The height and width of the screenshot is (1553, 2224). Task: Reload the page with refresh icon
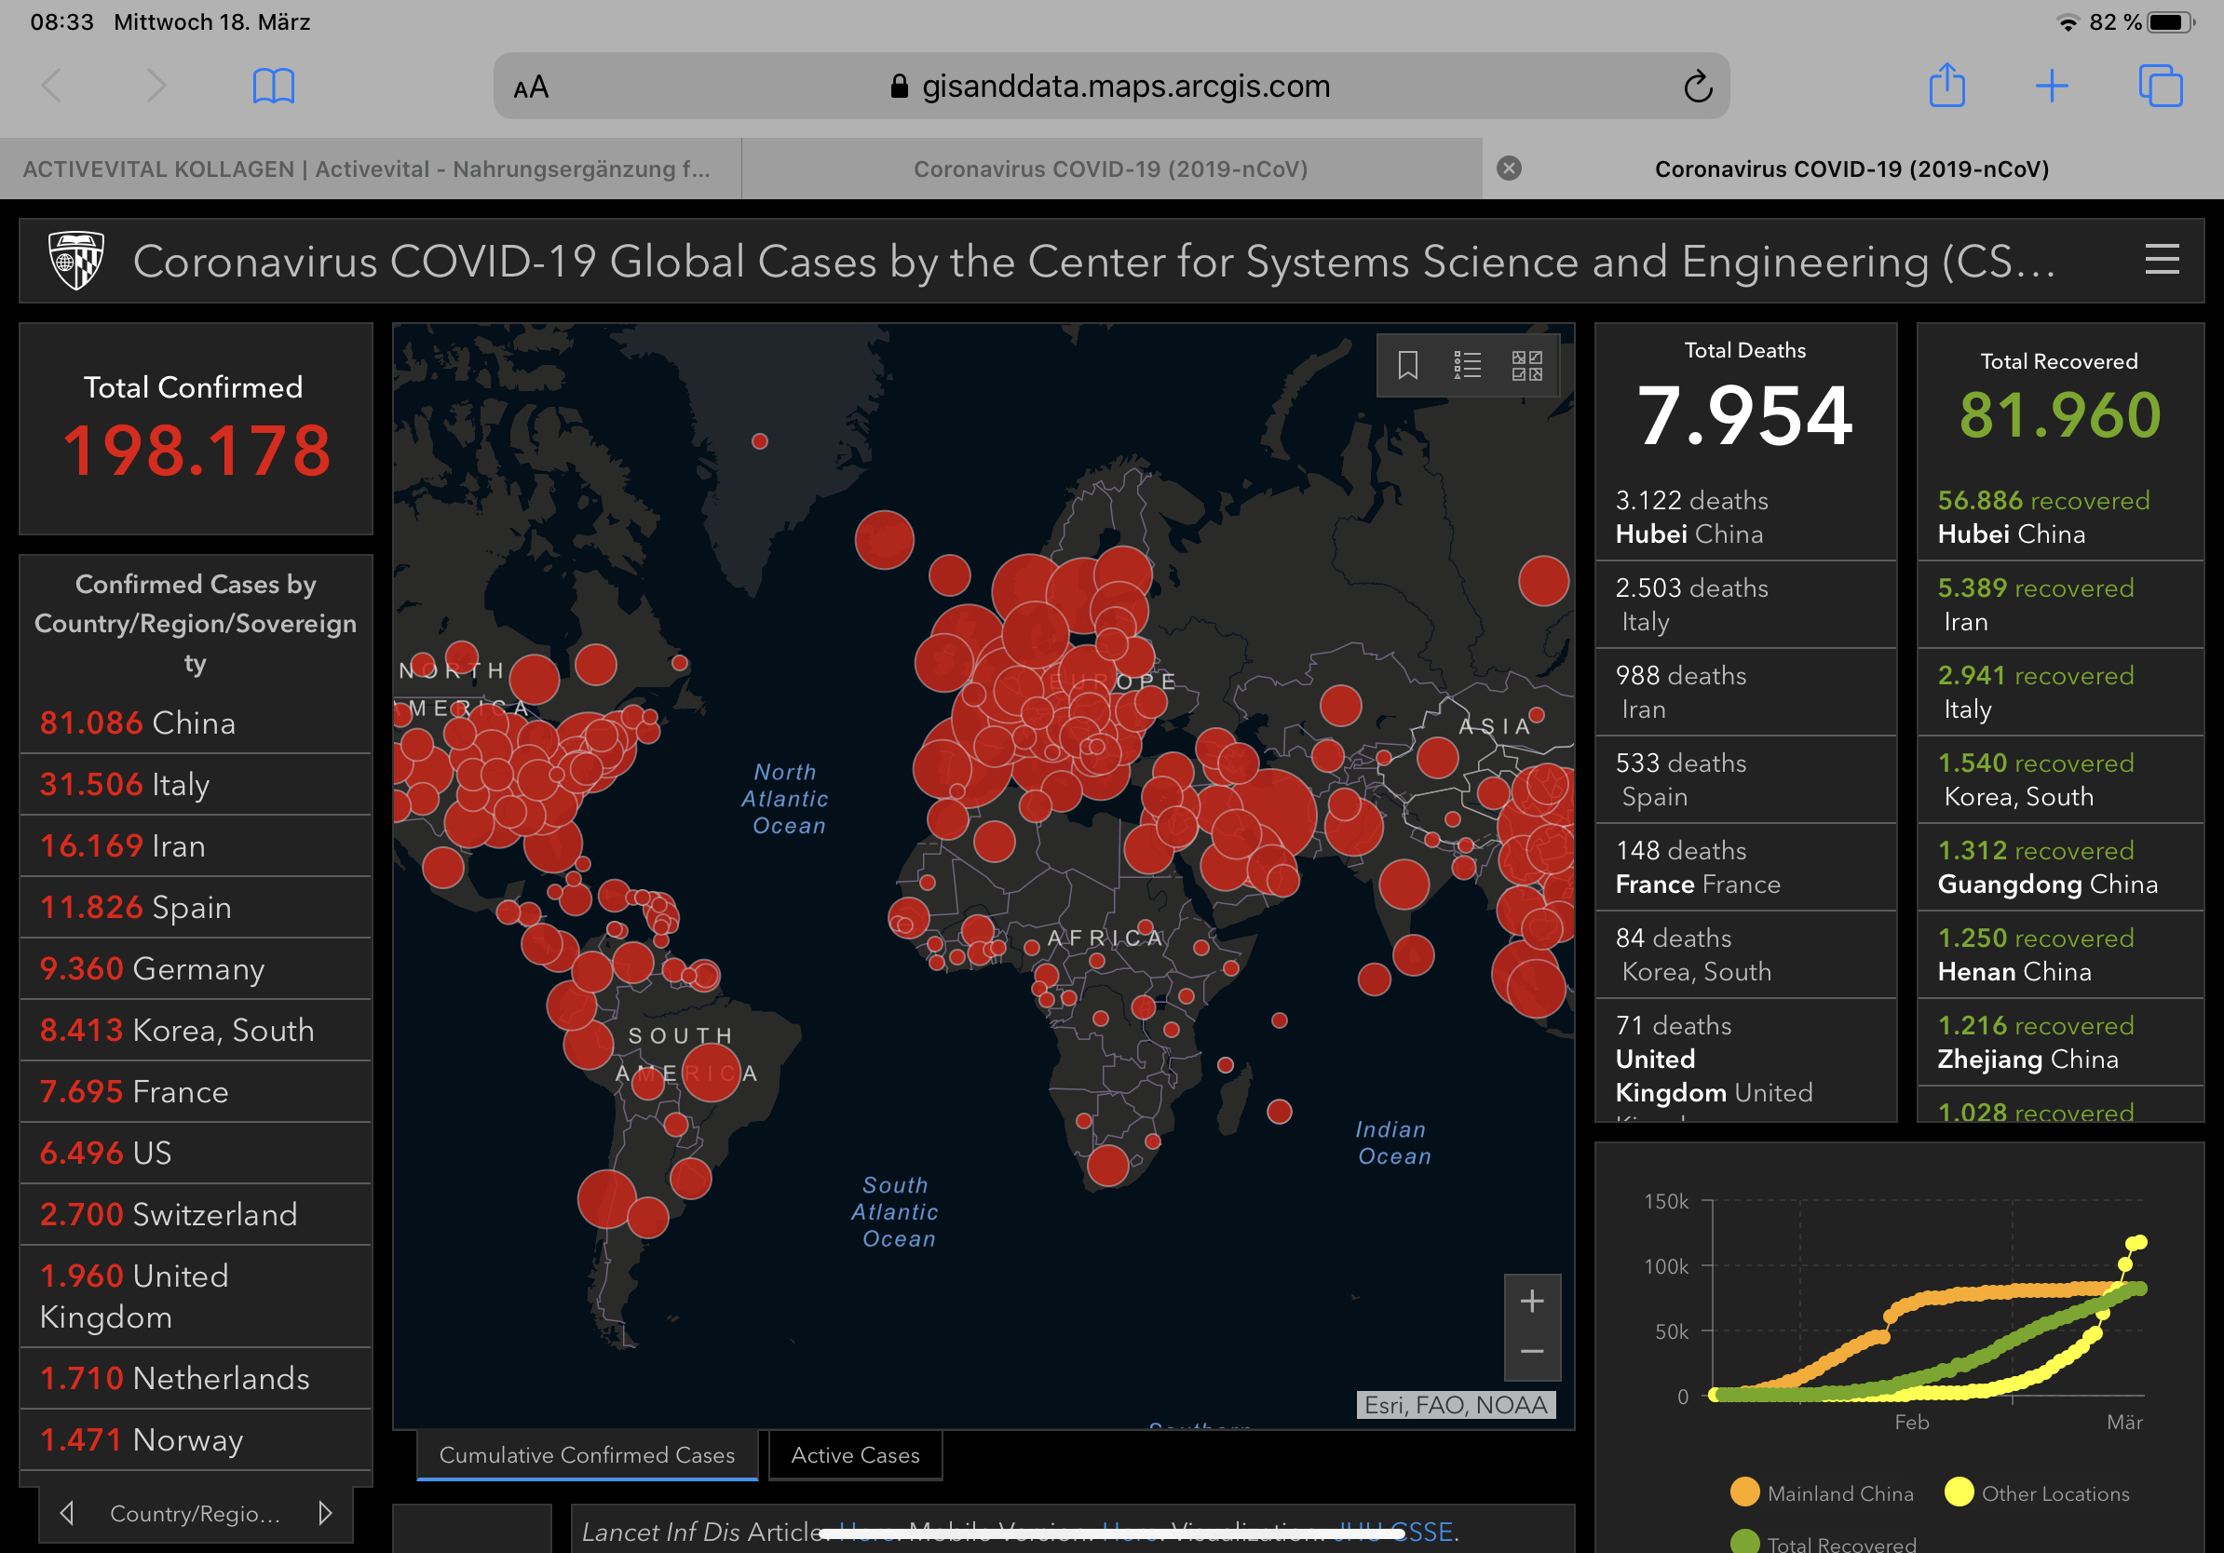[x=1697, y=87]
